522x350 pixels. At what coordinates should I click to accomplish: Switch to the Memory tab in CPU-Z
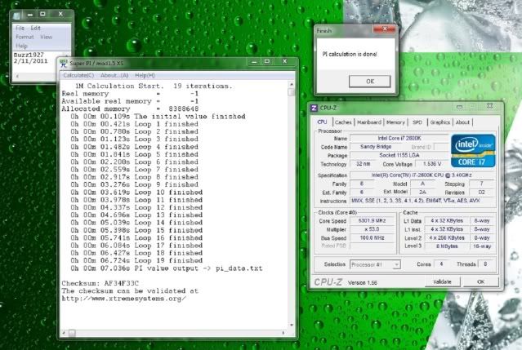395,122
